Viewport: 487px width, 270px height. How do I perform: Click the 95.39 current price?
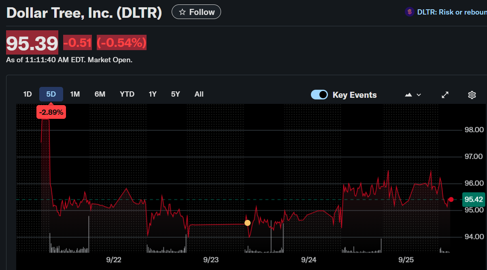pos(32,43)
